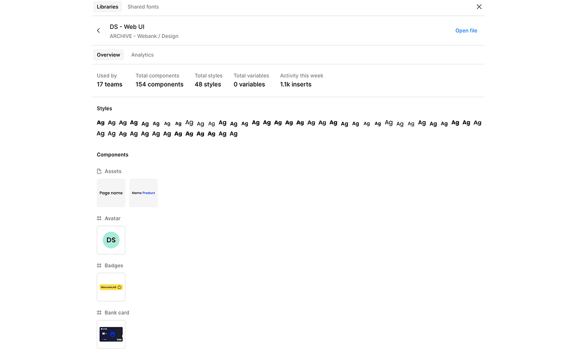Image resolution: width=576 pixels, height=353 pixels.
Task: Click the first Ag text style preview
Action: click(x=101, y=123)
